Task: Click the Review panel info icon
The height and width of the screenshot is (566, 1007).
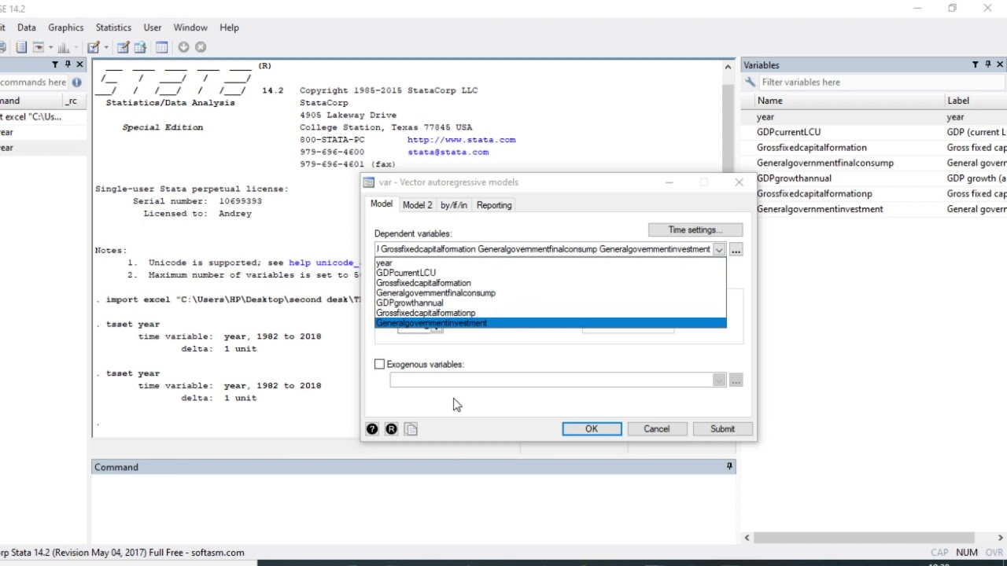Action: point(76,82)
